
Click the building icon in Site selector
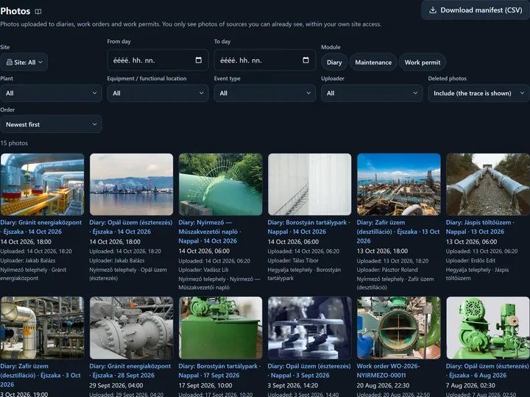(x=10, y=62)
